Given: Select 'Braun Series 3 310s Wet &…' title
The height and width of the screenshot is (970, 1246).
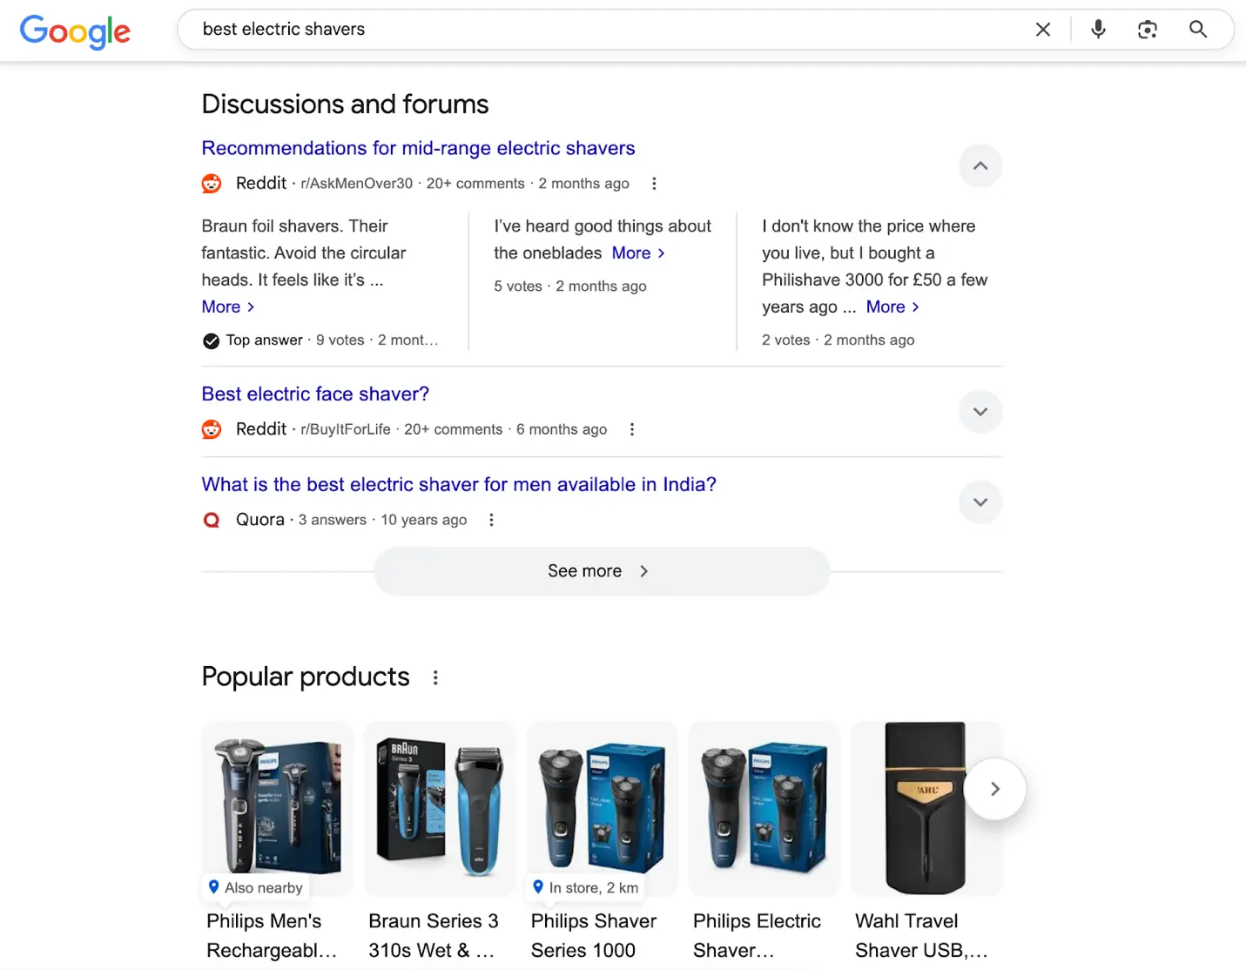Looking at the screenshot, I should [x=434, y=936].
